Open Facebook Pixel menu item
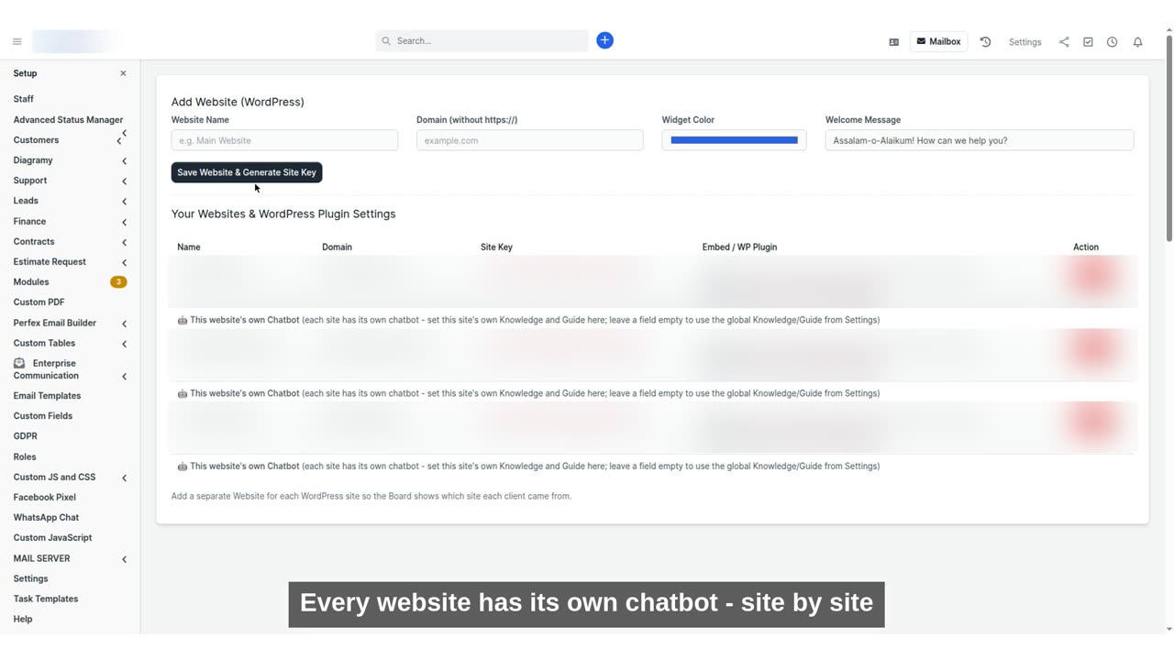This screenshot has width=1174, height=660. coord(45,498)
